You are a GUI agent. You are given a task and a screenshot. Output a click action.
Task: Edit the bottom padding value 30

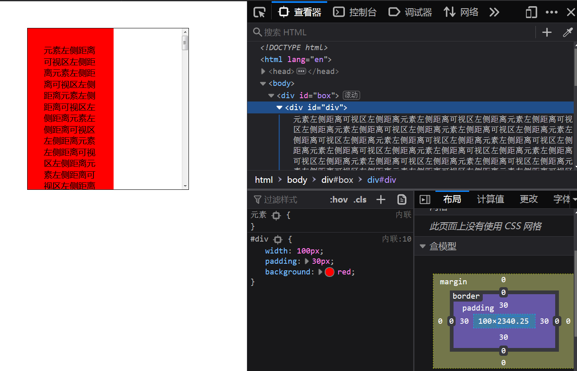503,337
